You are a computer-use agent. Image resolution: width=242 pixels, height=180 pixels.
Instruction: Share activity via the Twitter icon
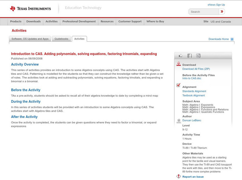(x=198, y=56)
